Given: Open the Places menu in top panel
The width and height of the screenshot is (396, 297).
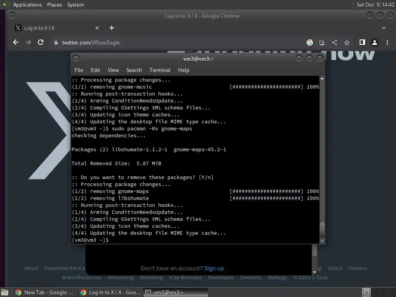Looking at the screenshot, I should (x=54, y=5).
